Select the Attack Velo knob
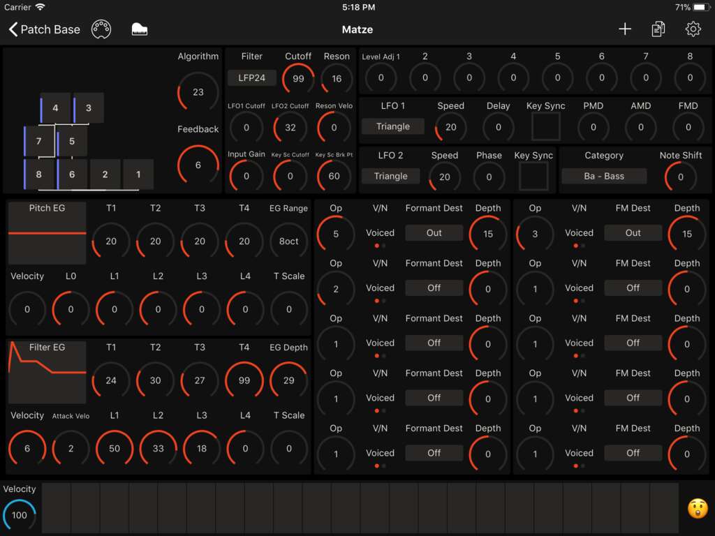This screenshot has height=536, width=715. pyautogui.click(x=71, y=449)
